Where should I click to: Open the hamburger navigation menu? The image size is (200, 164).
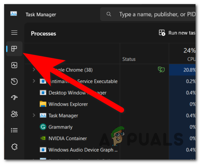pyautogui.click(x=14, y=33)
